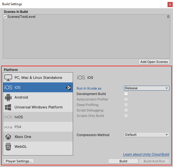This screenshot has width=173, height=167.
Task: Click the Run in Xcode as label
Action: coord(89,88)
